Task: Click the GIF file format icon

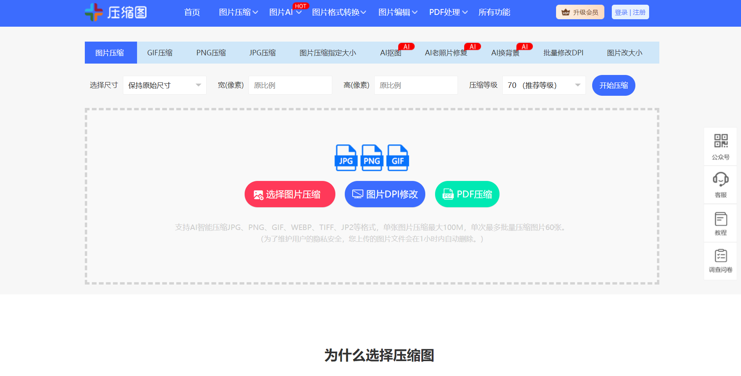Action: (398, 158)
